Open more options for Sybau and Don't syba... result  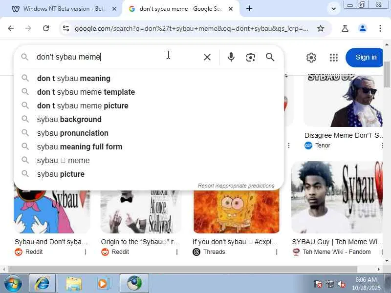85,252
